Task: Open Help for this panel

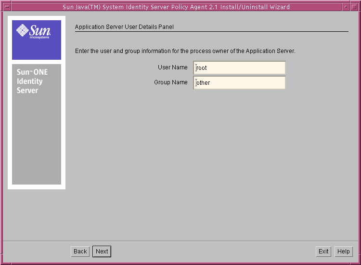Action: point(343,252)
